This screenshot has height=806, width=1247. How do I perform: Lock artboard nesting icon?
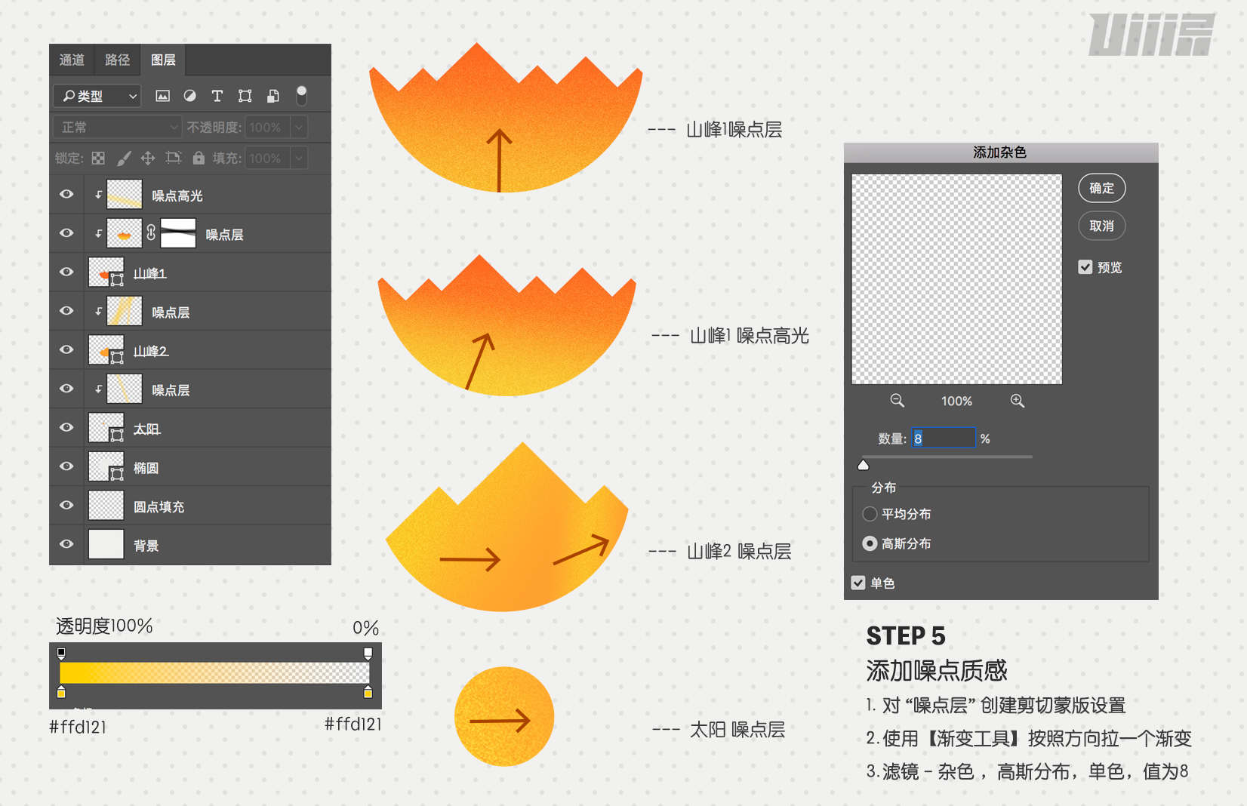pos(174,158)
